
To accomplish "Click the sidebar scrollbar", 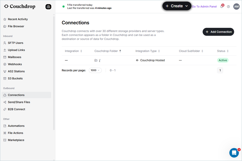I will click(54, 73).
